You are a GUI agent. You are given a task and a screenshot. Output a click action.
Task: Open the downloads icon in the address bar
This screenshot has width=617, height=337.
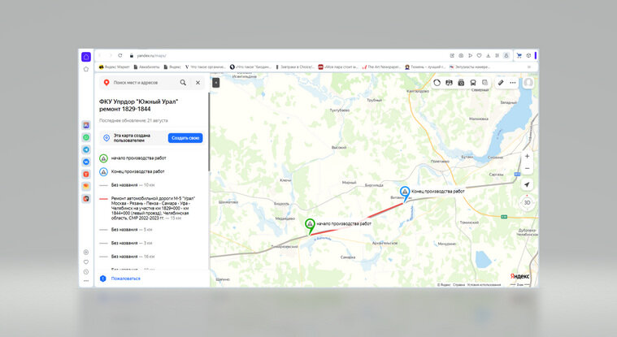[x=488, y=55]
